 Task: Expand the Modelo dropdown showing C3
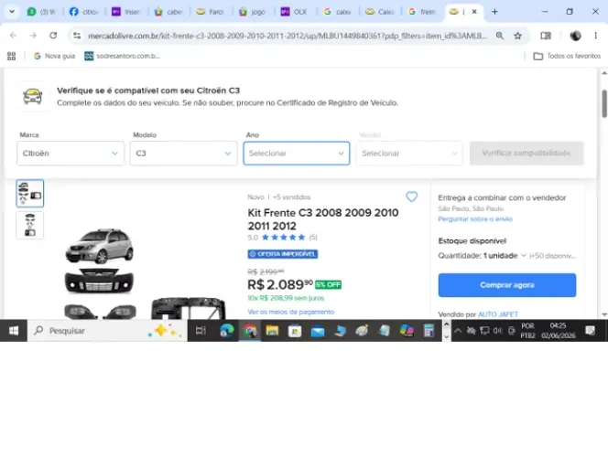(x=183, y=154)
